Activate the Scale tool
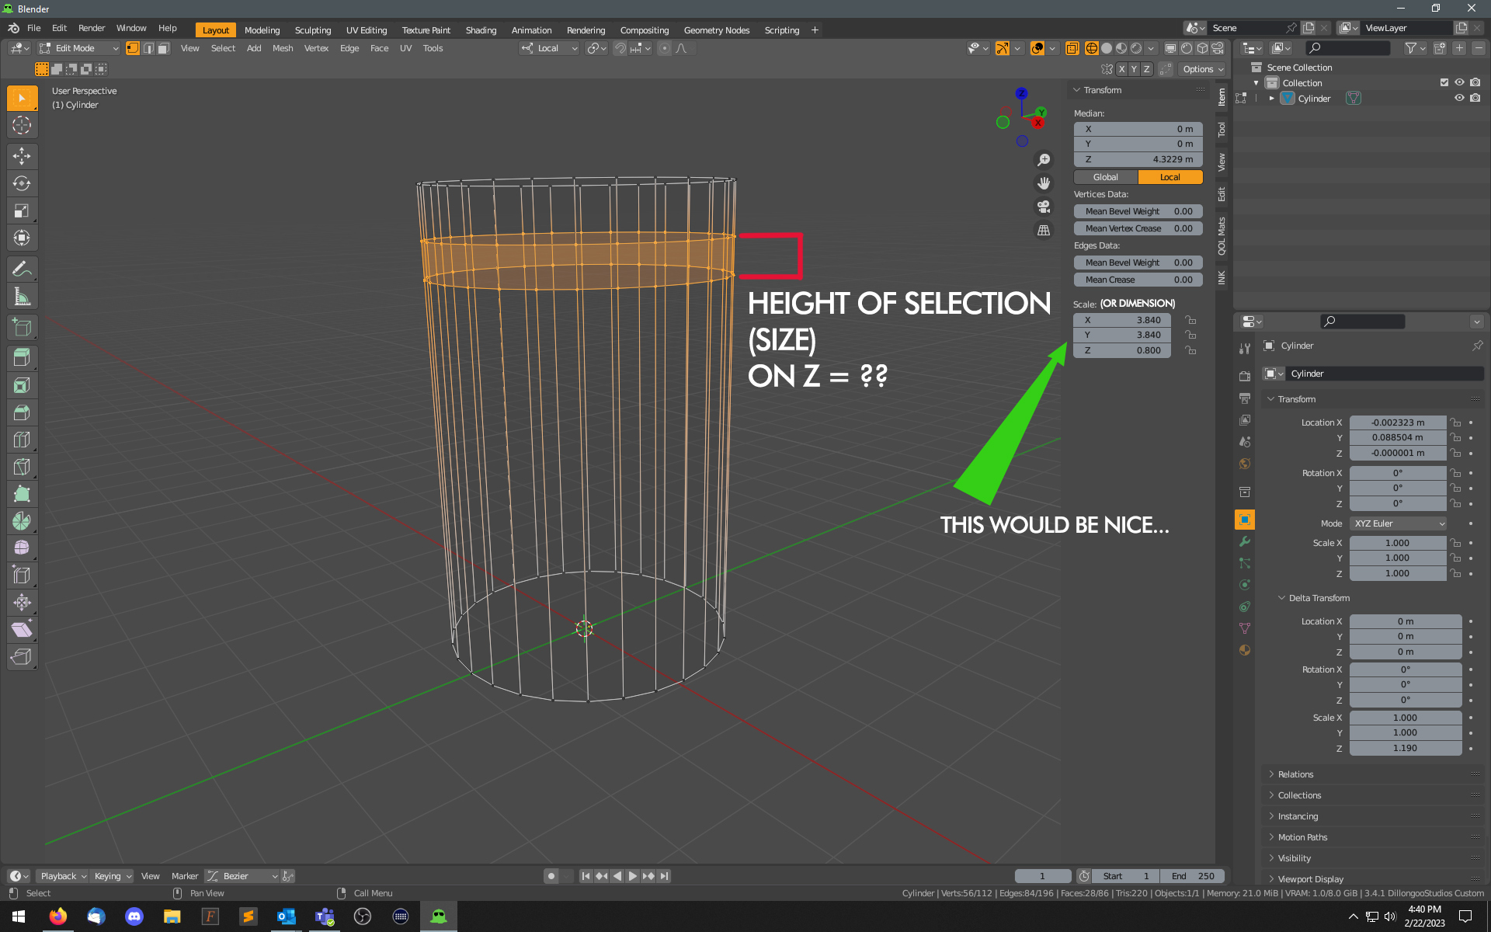 22,210
